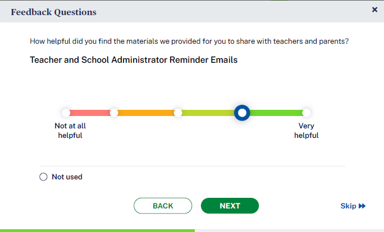The image size is (384, 232).
Task: Click the red segment of the rating slider
Action: click(x=90, y=113)
